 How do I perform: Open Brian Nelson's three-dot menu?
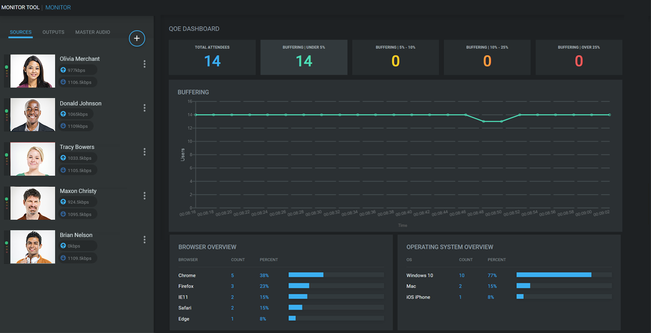(x=144, y=240)
